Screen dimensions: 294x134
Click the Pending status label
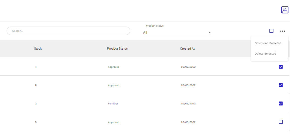[x=113, y=104]
